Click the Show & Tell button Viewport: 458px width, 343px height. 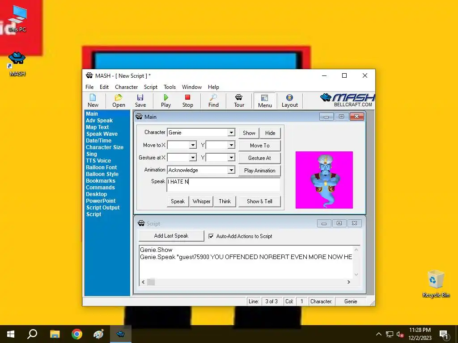[x=259, y=201]
